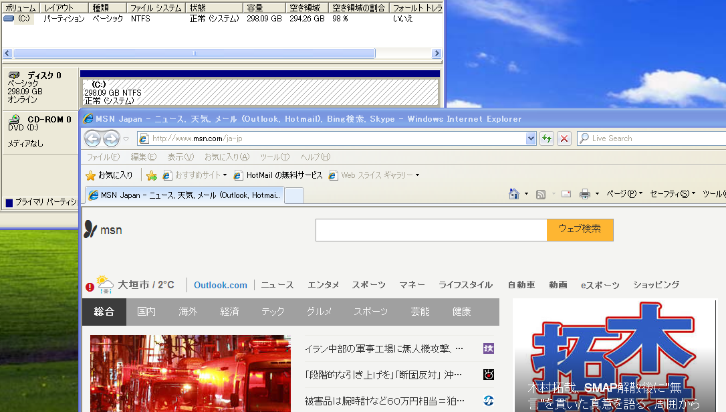Stop loading with the red X icon
The height and width of the screenshot is (412, 726).
(x=564, y=138)
